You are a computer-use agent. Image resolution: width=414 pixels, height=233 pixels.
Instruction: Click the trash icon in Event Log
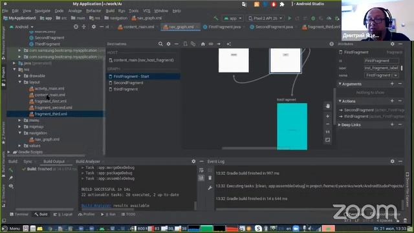tap(210, 178)
